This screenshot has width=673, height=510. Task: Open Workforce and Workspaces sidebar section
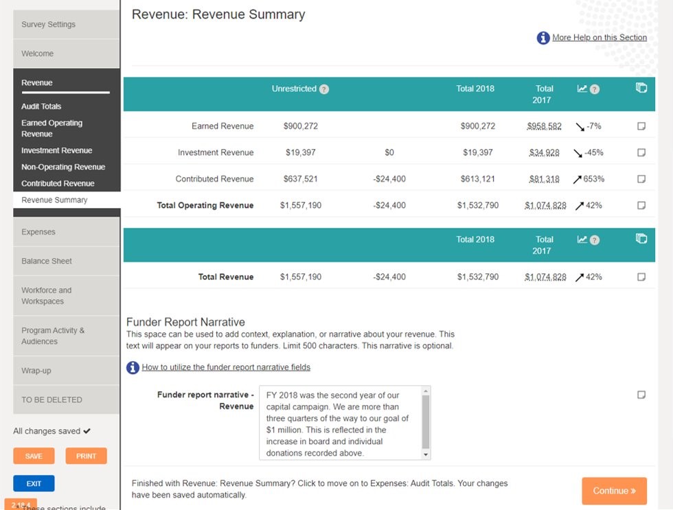(x=66, y=296)
